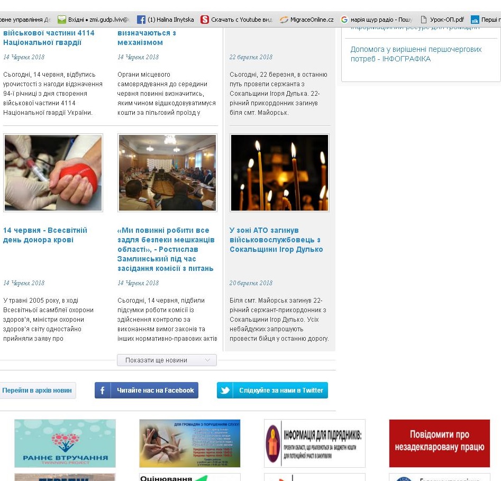This screenshot has height=481, width=501.
Task: Click date 22 березня 2018
Action: (251, 57)
